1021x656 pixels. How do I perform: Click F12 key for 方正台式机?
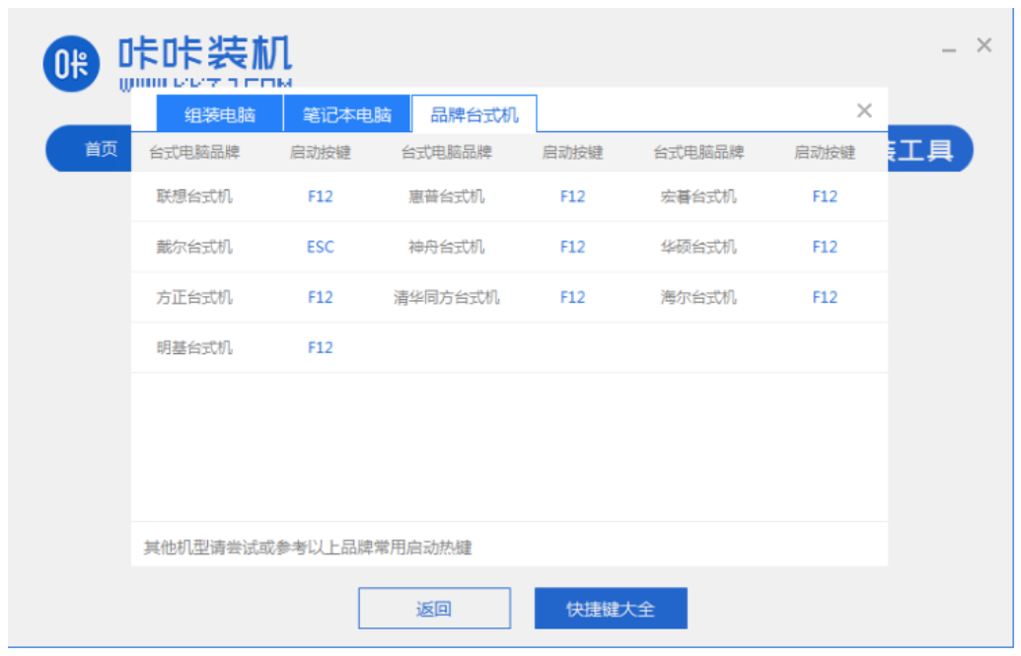(x=320, y=297)
